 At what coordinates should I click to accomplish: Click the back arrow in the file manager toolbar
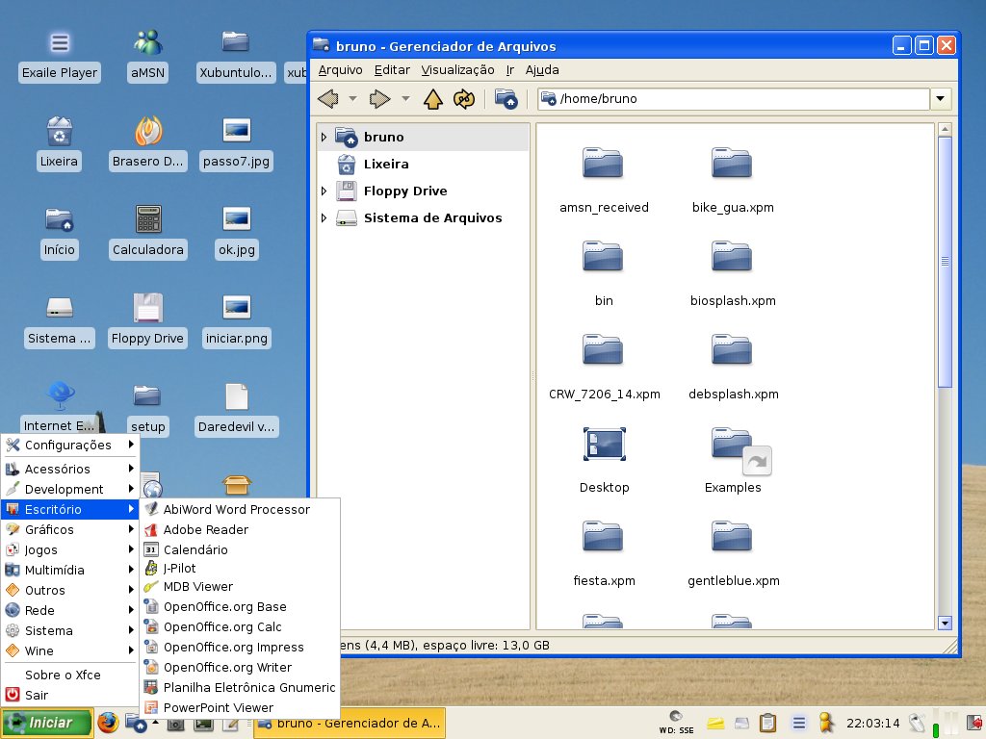pos(328,99)
